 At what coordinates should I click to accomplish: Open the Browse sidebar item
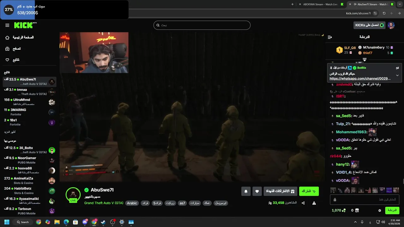(x=13, y=49)
